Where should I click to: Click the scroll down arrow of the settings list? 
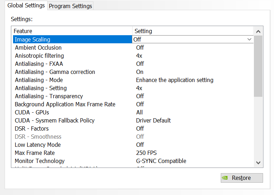tap(258, 163)
